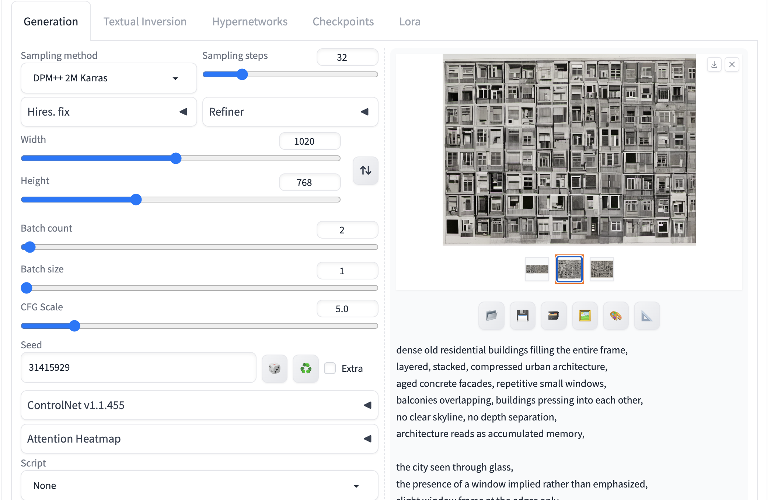Screen dimensions: 774x500
Task: Open the Script dropdown showing None
Action: coord(199,485)
